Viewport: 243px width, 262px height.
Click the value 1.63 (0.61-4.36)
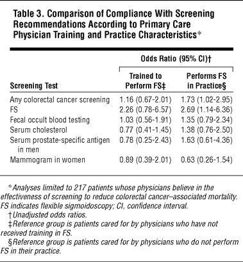pos(206,140)
